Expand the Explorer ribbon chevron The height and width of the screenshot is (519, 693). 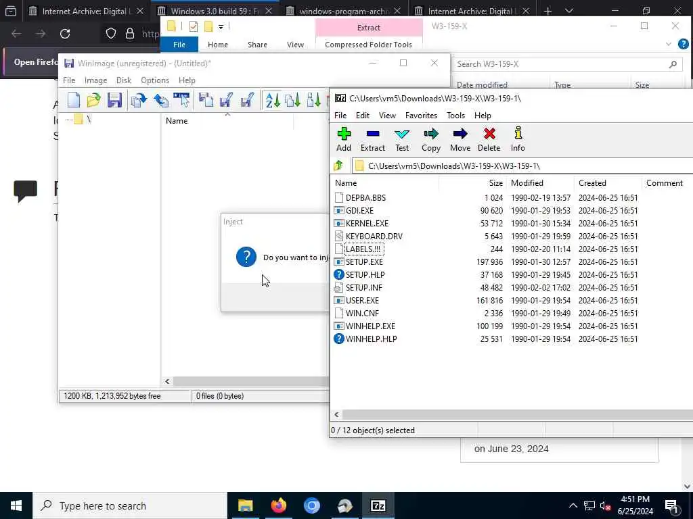click(x=668, y=44)
